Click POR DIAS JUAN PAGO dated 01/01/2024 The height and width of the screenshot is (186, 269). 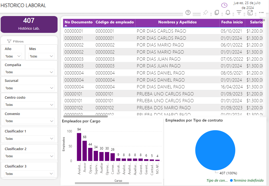(159, 66)
